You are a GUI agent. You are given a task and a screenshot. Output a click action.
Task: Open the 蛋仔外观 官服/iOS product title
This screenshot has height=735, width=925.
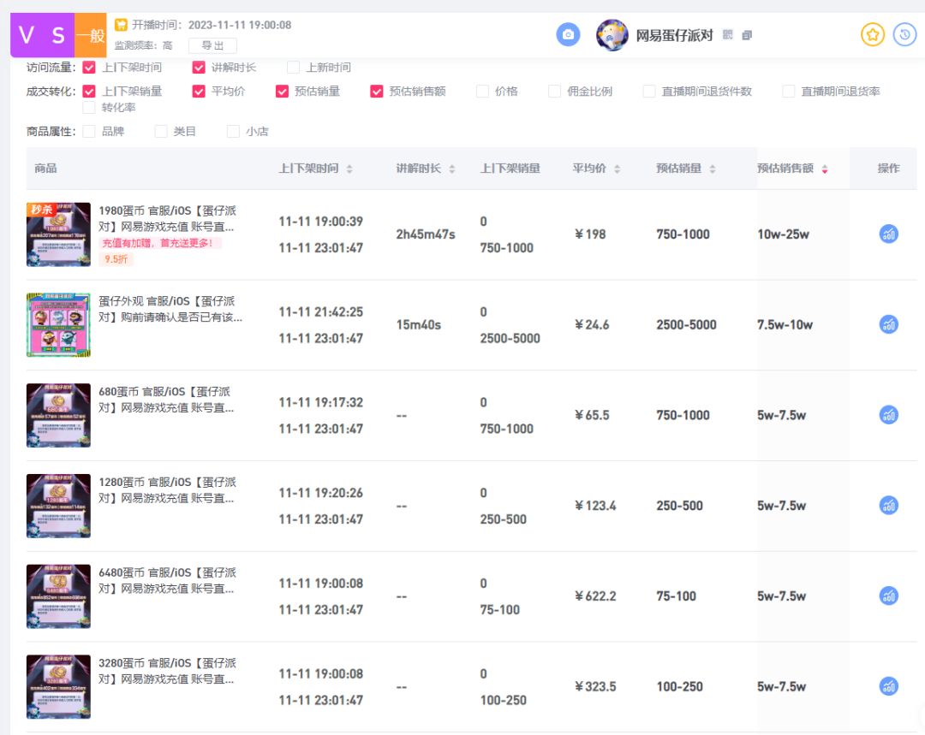170,310
